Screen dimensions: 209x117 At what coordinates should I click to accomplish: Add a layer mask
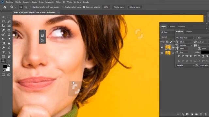click(x=187, y=114)
